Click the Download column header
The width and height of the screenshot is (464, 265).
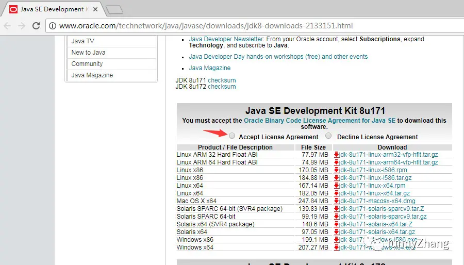coord(392,147)
